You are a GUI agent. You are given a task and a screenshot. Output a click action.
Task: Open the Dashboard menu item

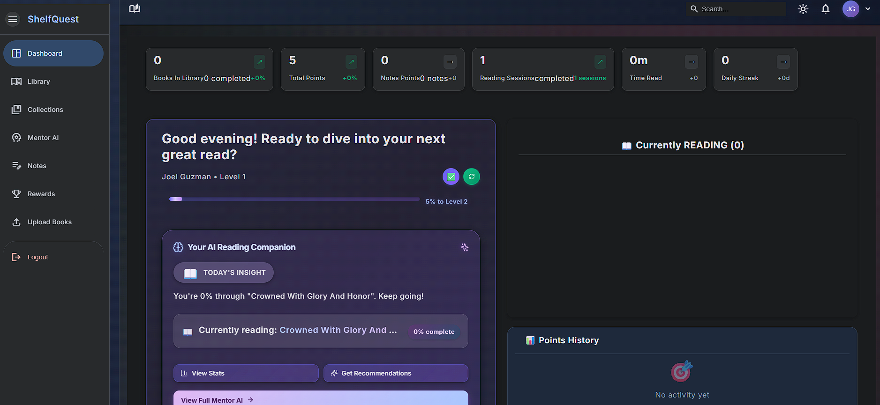click(53, 53)
